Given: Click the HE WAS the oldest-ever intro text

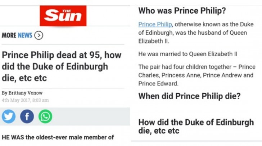Looking at the screenshot, I should coord(58,137).
